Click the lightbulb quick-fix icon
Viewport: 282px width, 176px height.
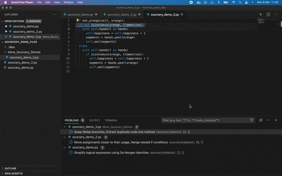(78, 21)
